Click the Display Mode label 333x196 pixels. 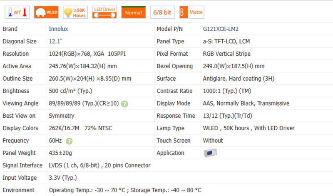click(x=174, y=104)
